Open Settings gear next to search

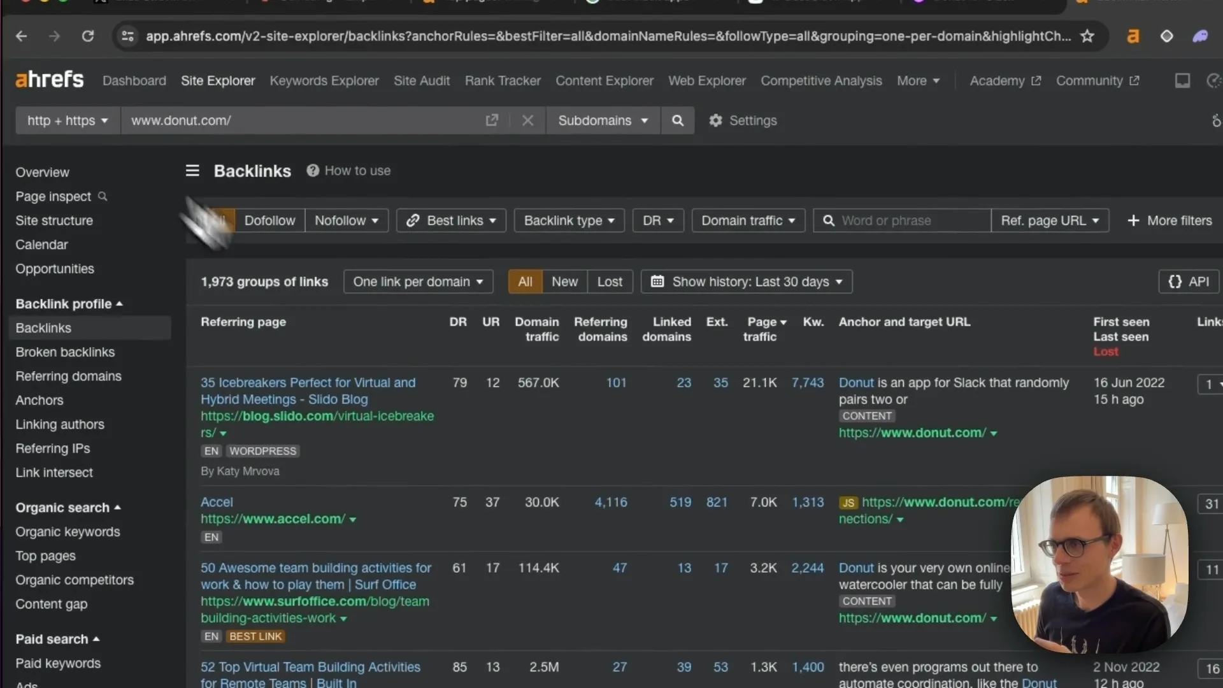tap(743, 120)
